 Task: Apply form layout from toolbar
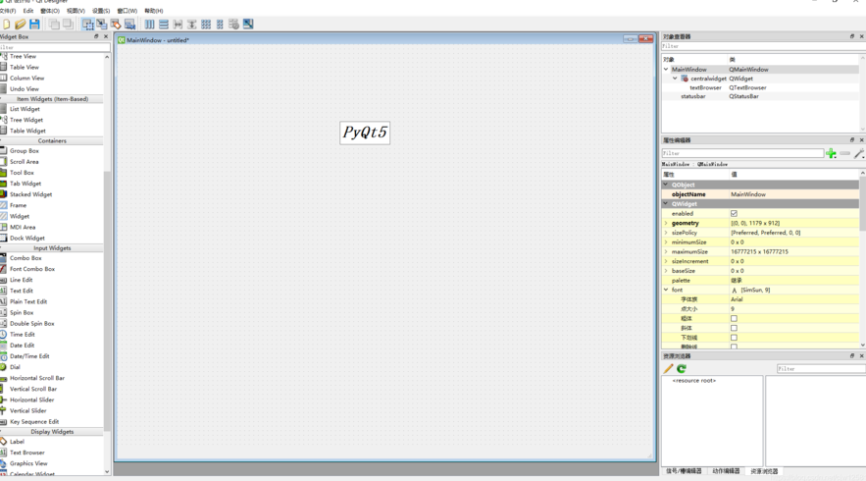click(220, 24)
